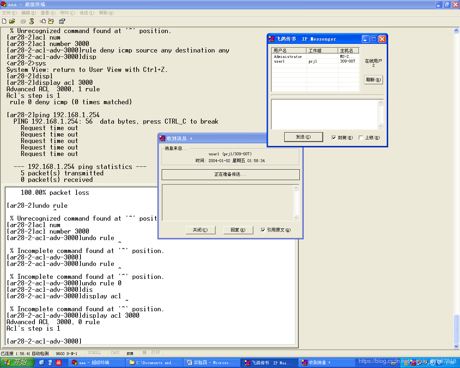Click the scroll up arrow in the IP Messenger text box

pyautogui.click(x=381, y=102)
